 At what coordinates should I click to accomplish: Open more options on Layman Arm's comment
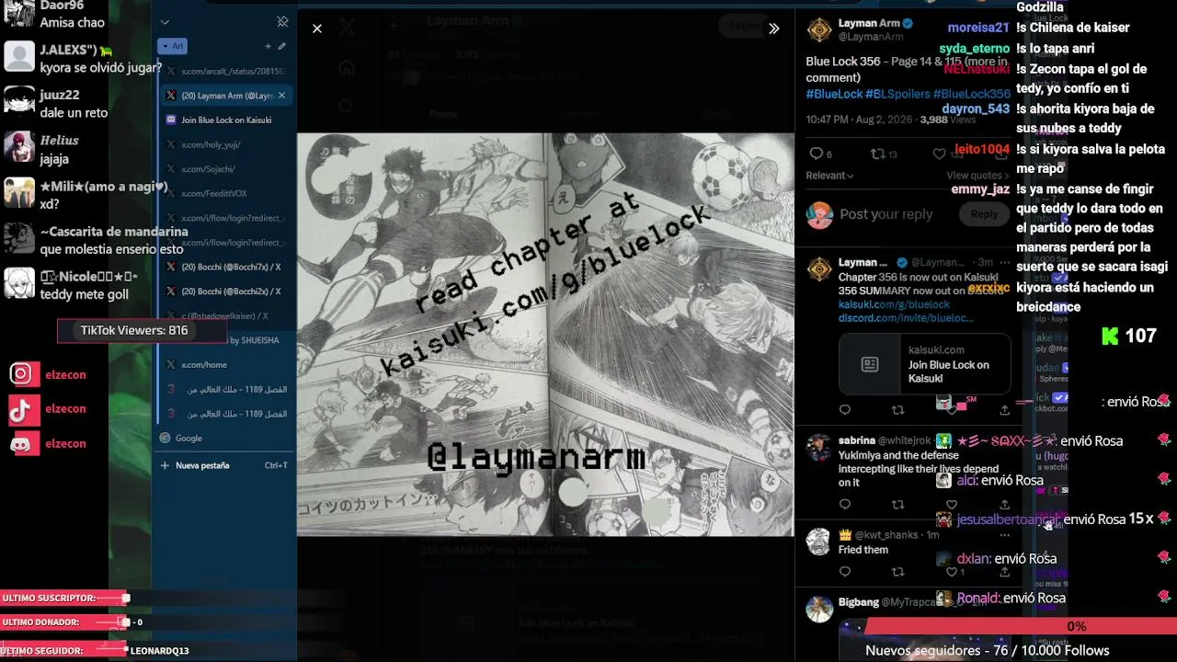[x=1004, y=263]
